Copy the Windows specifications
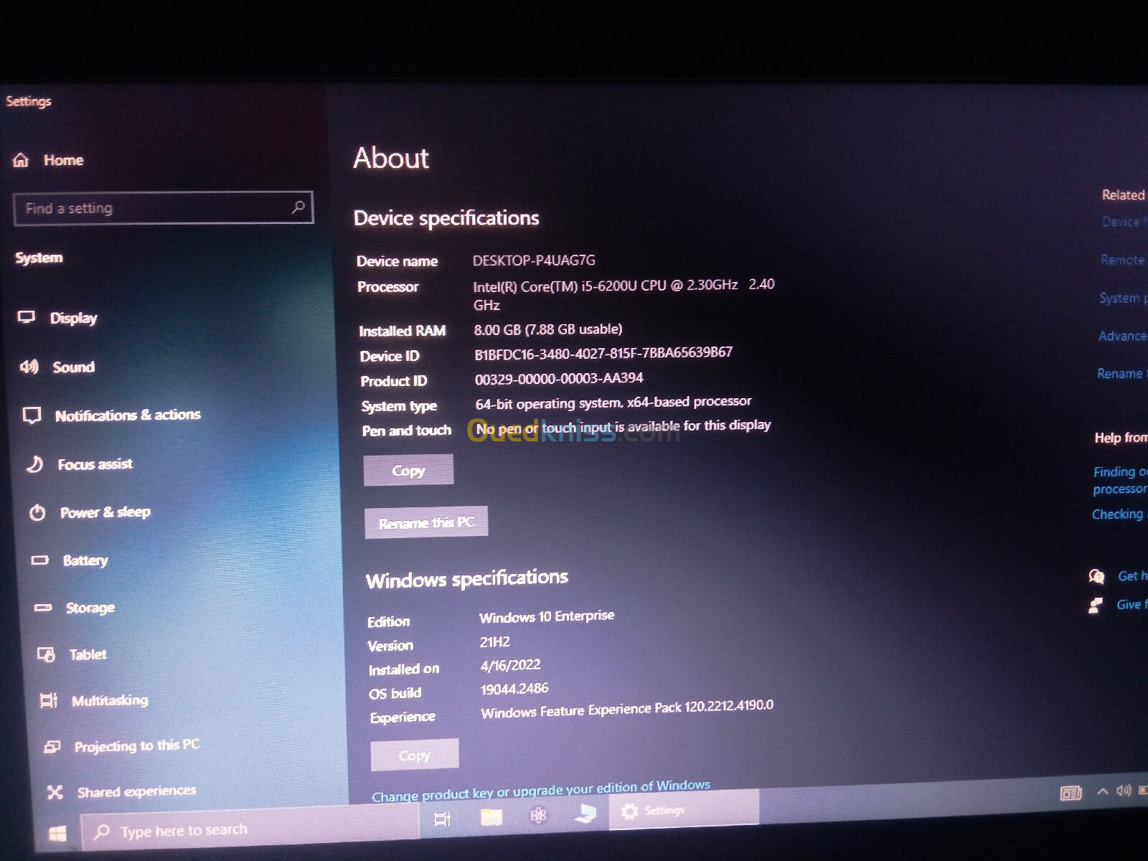The height and width of the screenshot is (861, 1148). [x=415, y=755]
